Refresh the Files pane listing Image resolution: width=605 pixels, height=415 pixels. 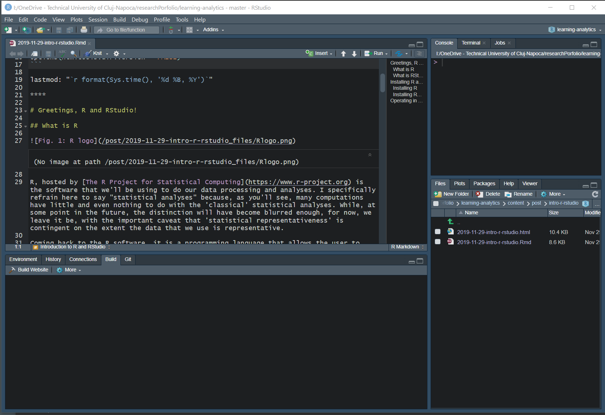click(595, 194)
